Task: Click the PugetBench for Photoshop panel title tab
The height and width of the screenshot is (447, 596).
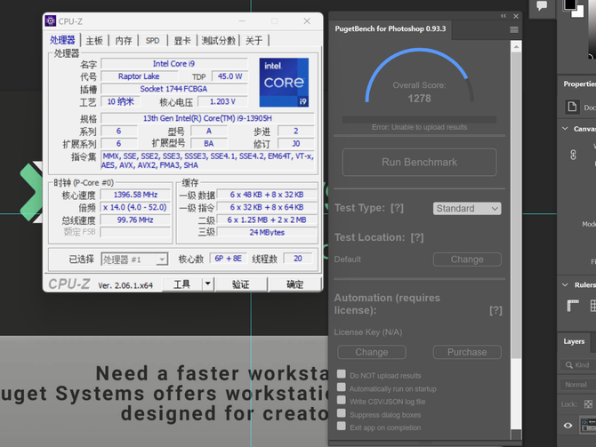Action: coord(391,29)
